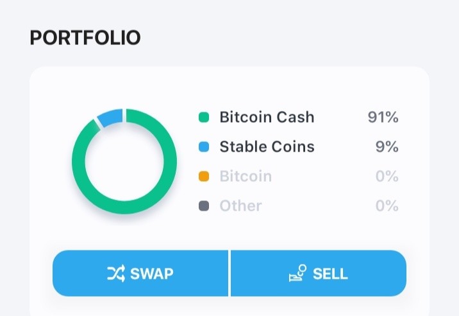Open the Stable Coins portfolio entry

tap(298, 146)
